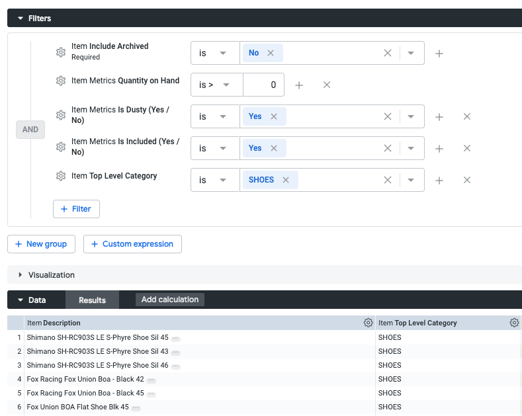Remove the Quantity on Hand filter
Viewport: 522px width, 416px height.
click(x=327, y=85)
